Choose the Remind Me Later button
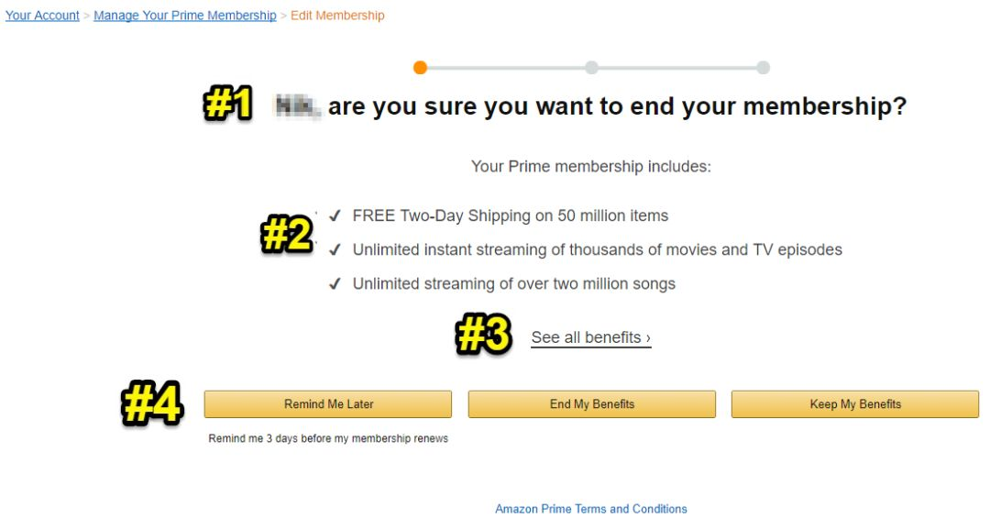This screenshot has height=530, width=990. coord(327,404)
